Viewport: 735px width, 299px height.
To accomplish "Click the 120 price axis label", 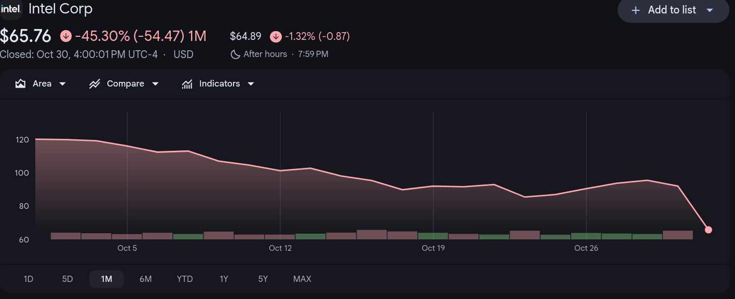I will pyautogui.click(x=22, y=140).
